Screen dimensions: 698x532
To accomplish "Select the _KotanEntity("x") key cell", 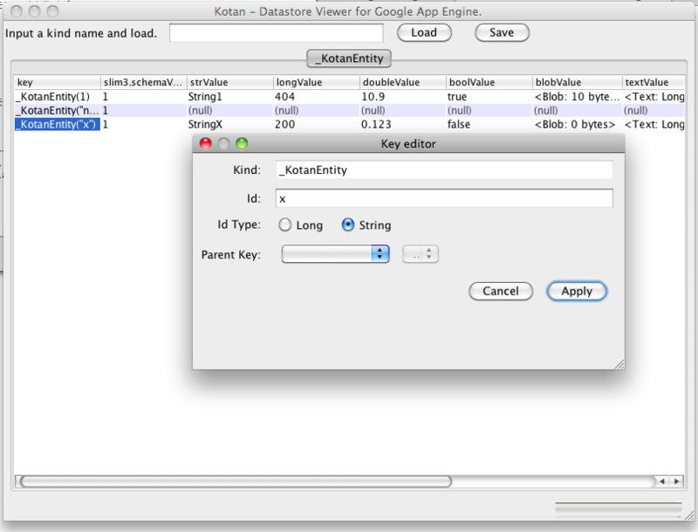I will tap(57, 124).
